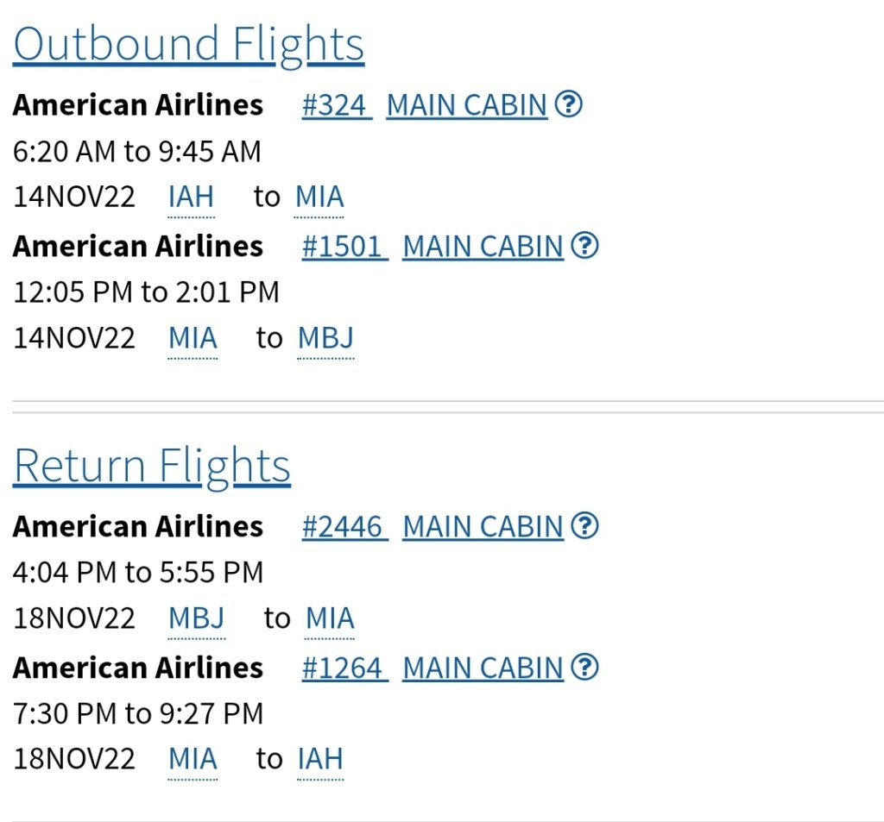Click IAH departure airport code on outbound flight
This screenshot has height=822, width=884.
pos(191,197)
